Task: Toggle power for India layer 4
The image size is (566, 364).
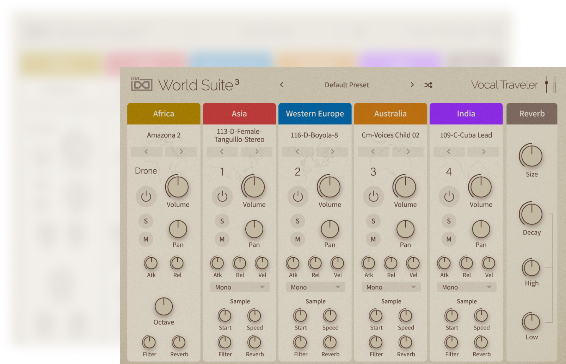Action: coord(449,196)
